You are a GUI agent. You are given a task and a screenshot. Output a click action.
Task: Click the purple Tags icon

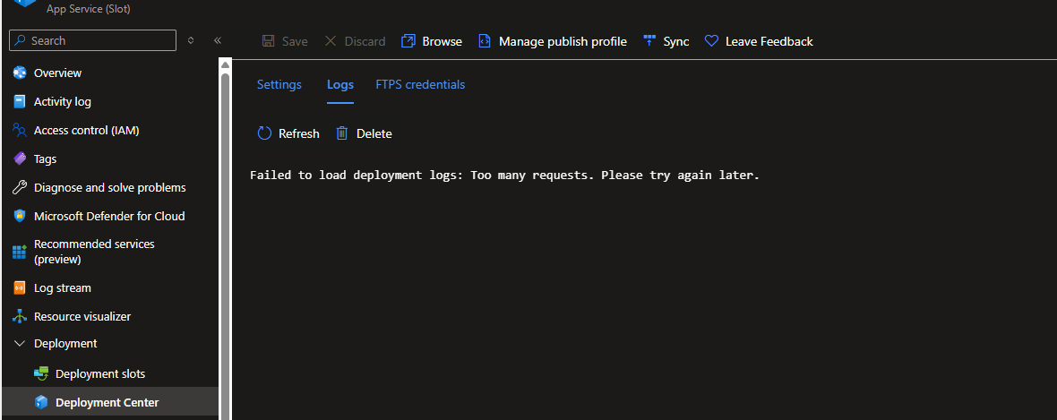tap(20, 159)
